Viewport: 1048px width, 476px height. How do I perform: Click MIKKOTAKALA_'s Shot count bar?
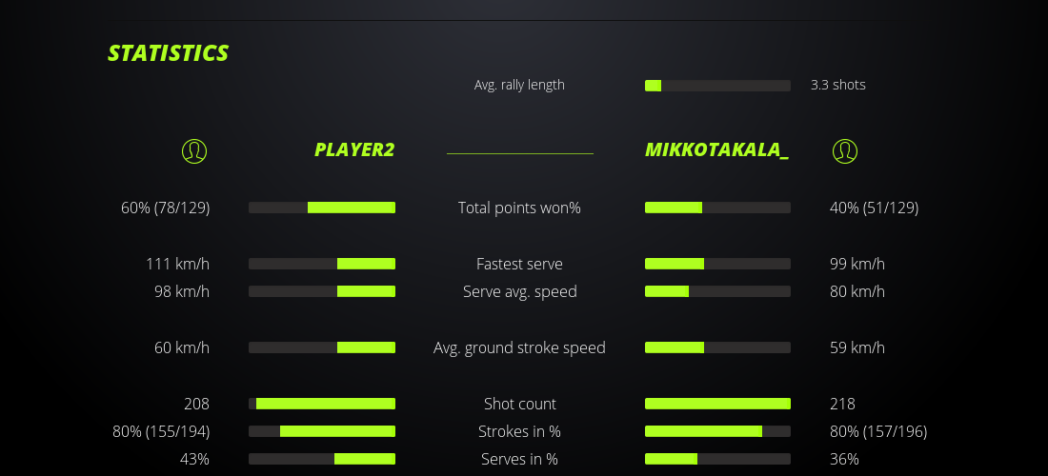pyautogui.click(x=717, y=404)
